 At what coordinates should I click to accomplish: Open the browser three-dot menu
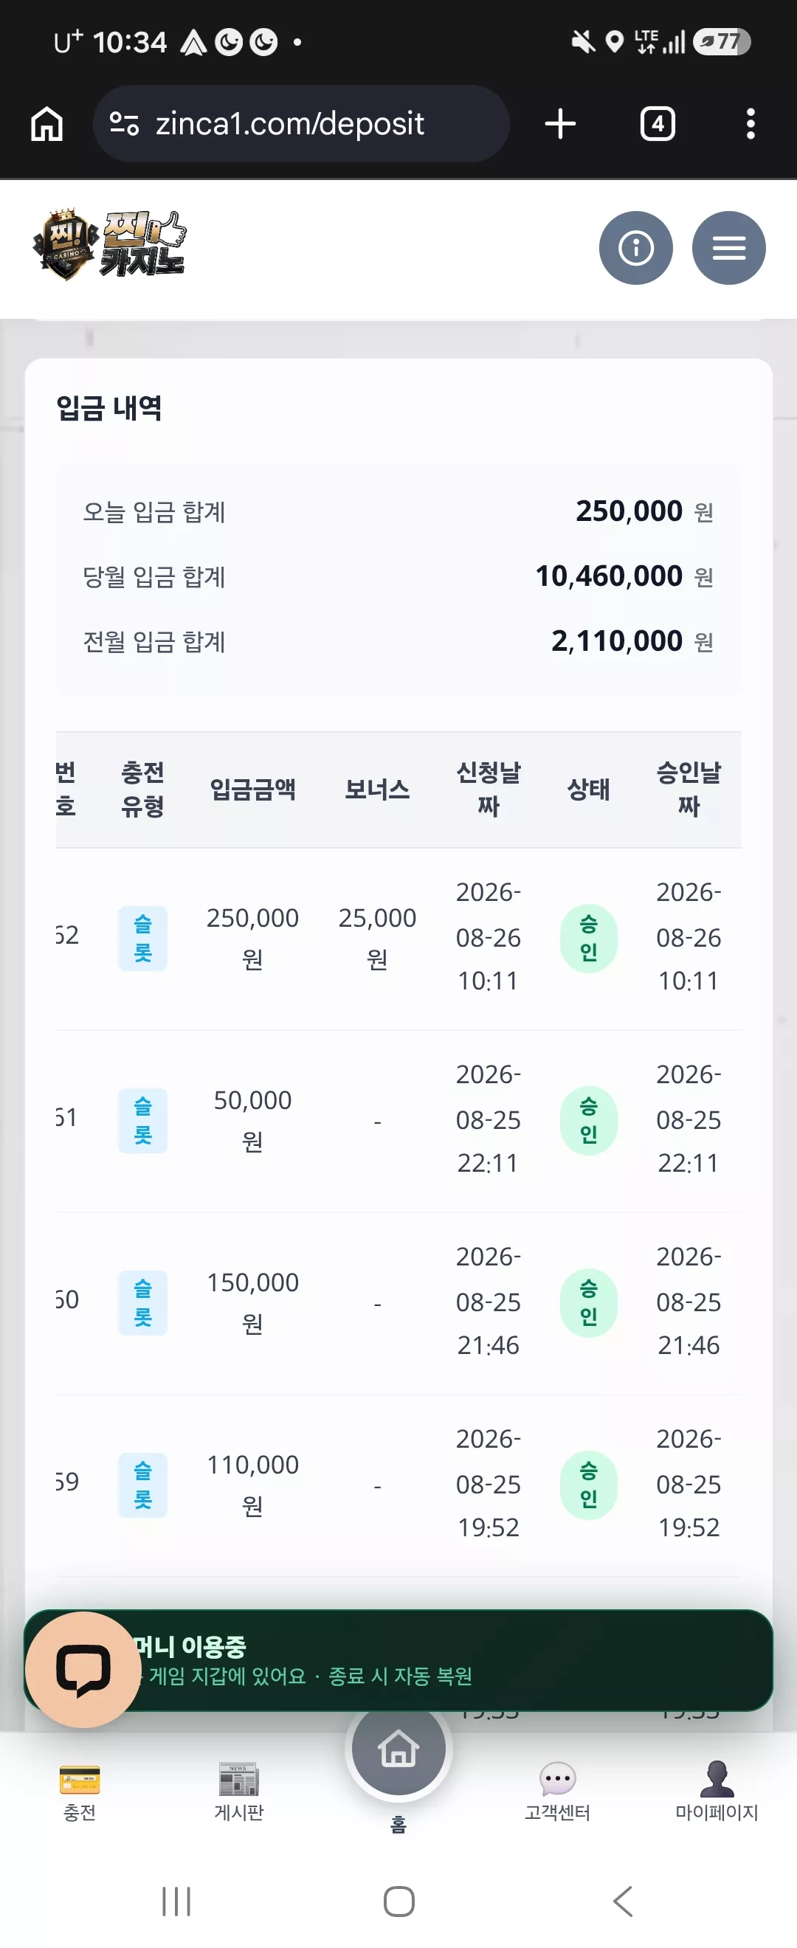coord(750,124)
